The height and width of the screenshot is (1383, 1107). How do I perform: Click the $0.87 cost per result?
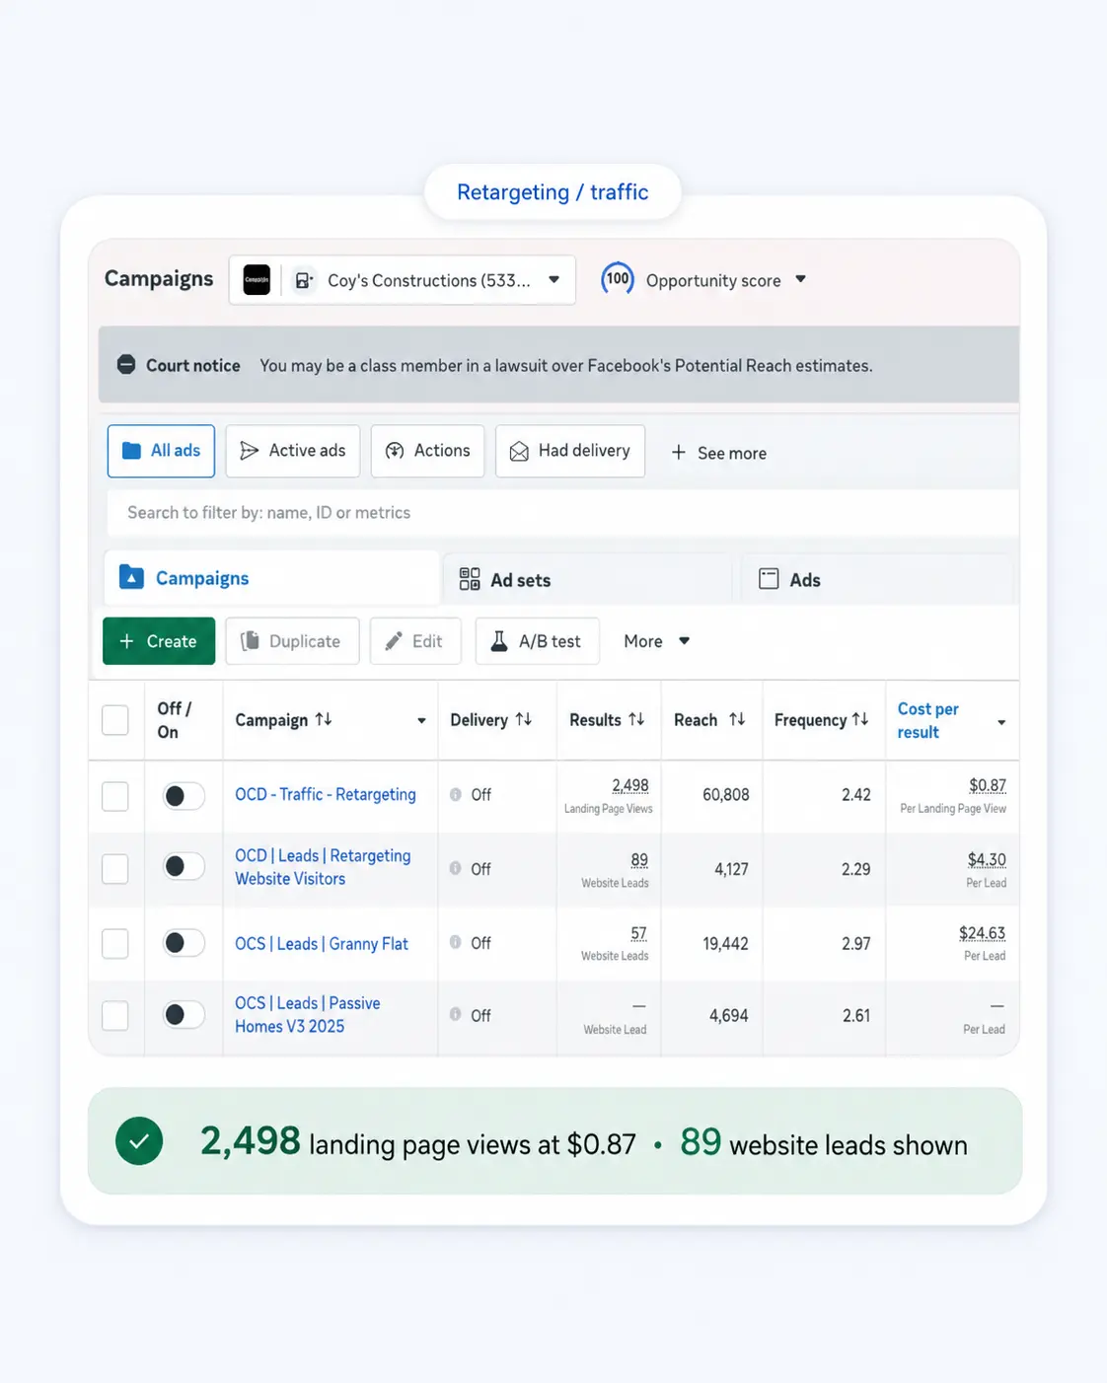tap(988, 785)
